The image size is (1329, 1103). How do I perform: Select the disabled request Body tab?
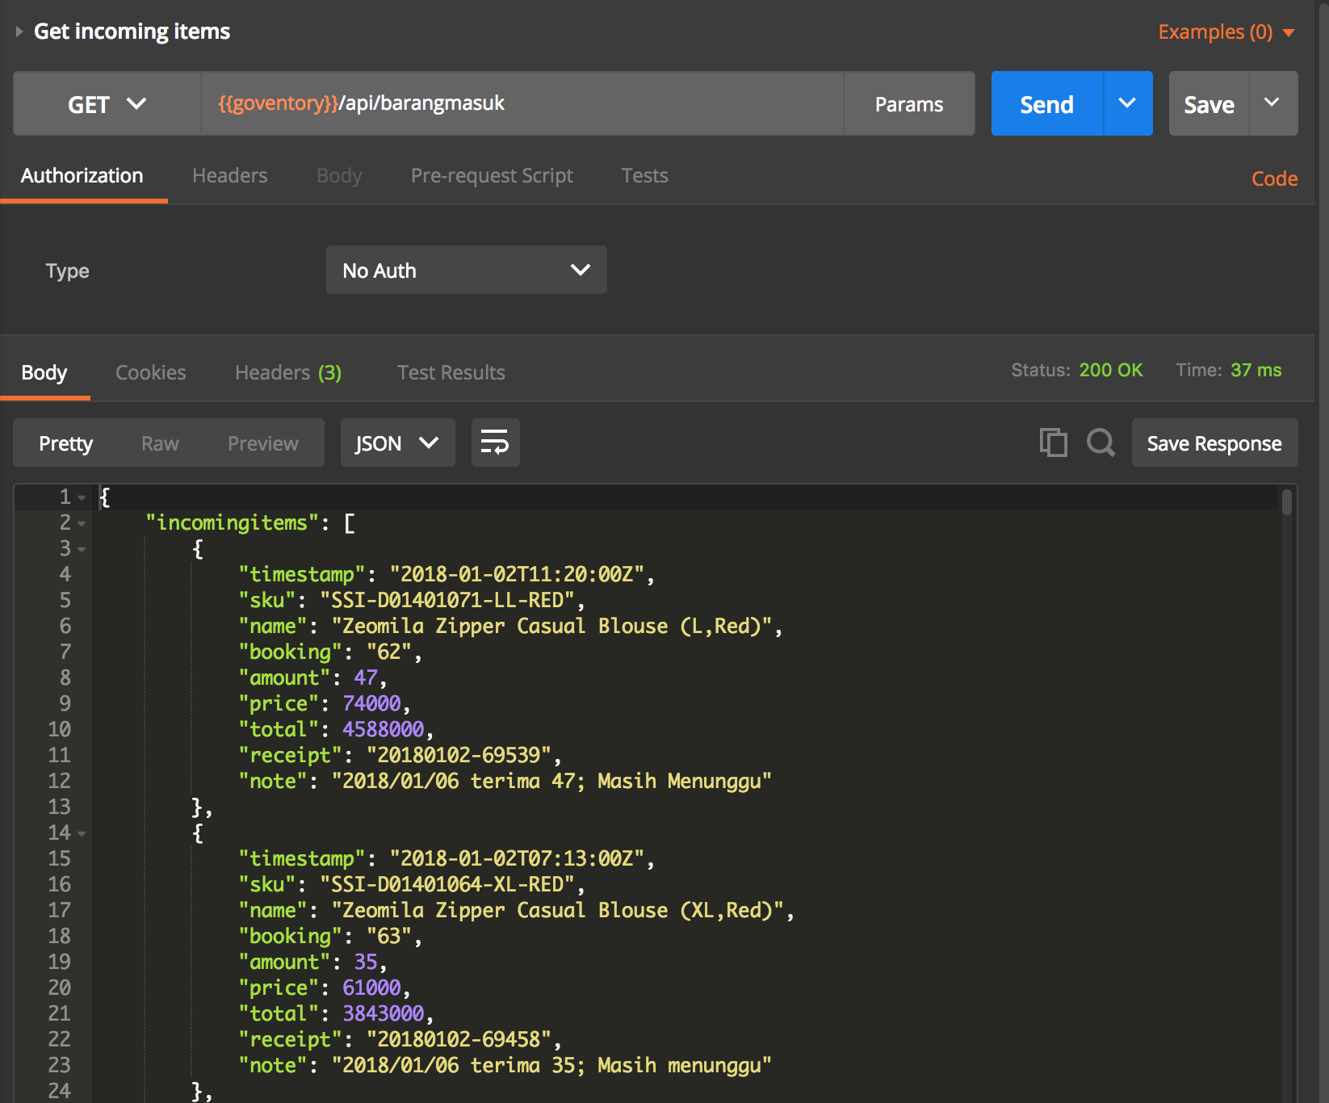pos(339,175)
